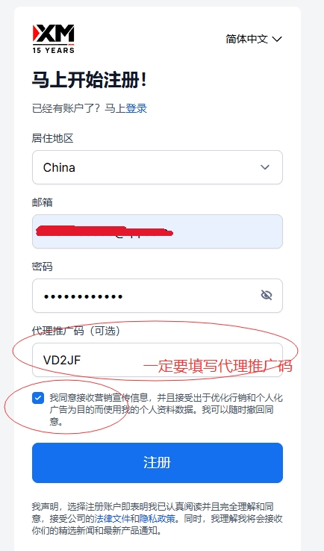Open the 隐私政策 link

click(157, 519)
